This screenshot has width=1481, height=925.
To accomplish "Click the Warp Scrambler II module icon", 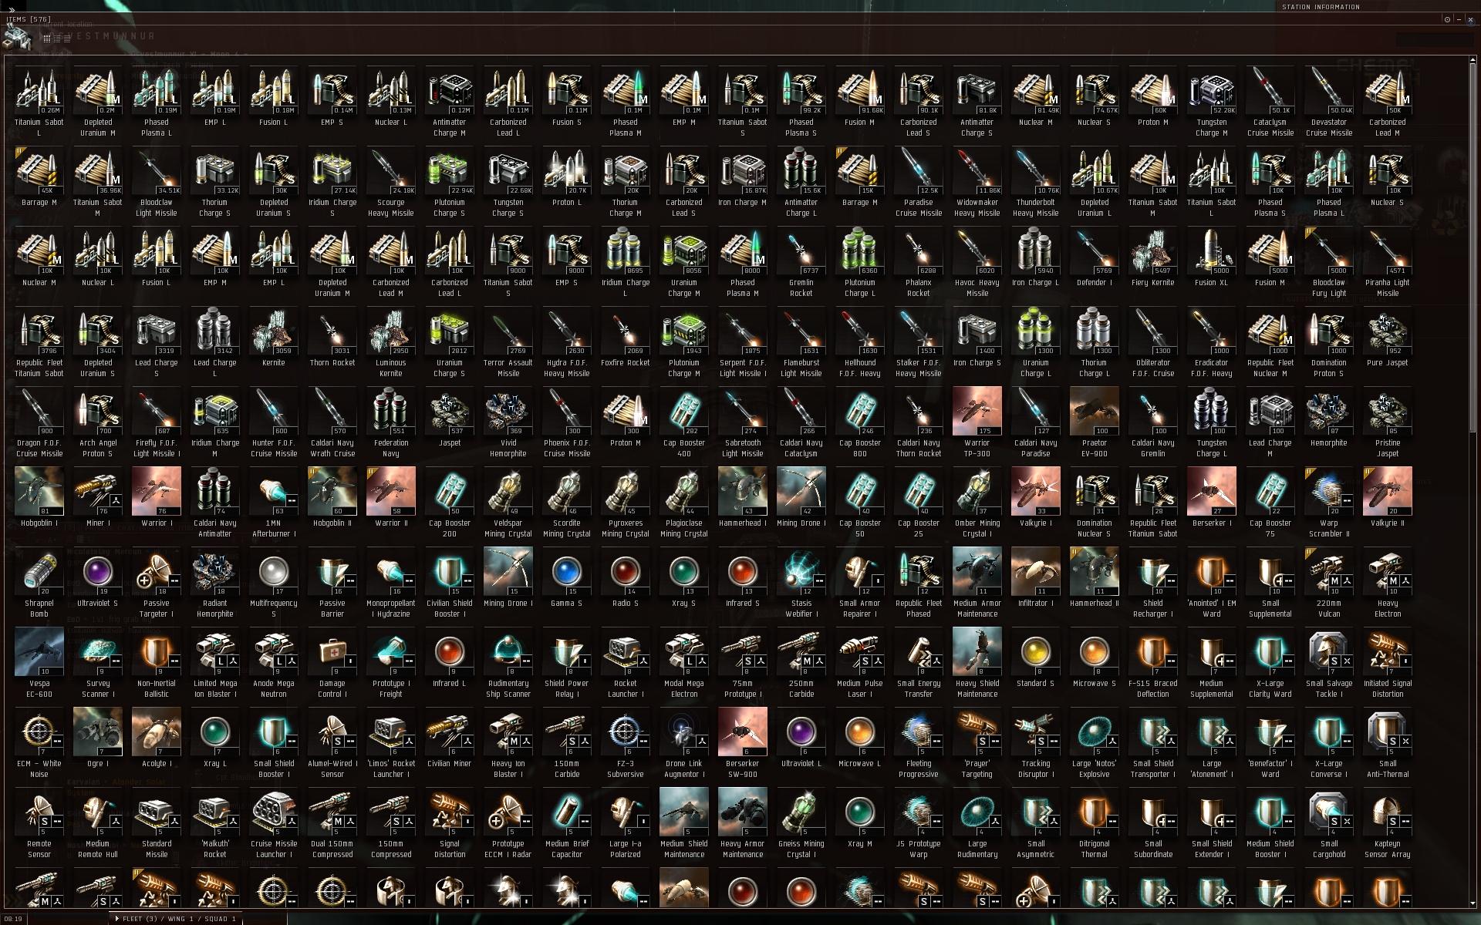I will coord(1329,491).
